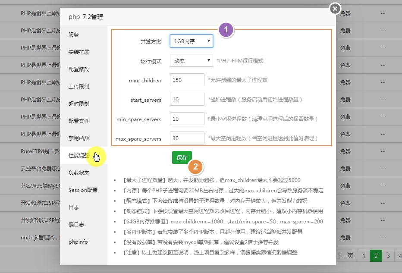Screen dimensions: 402x273
Task: Edit the max_children input field
Action: (x=187, y=80)
